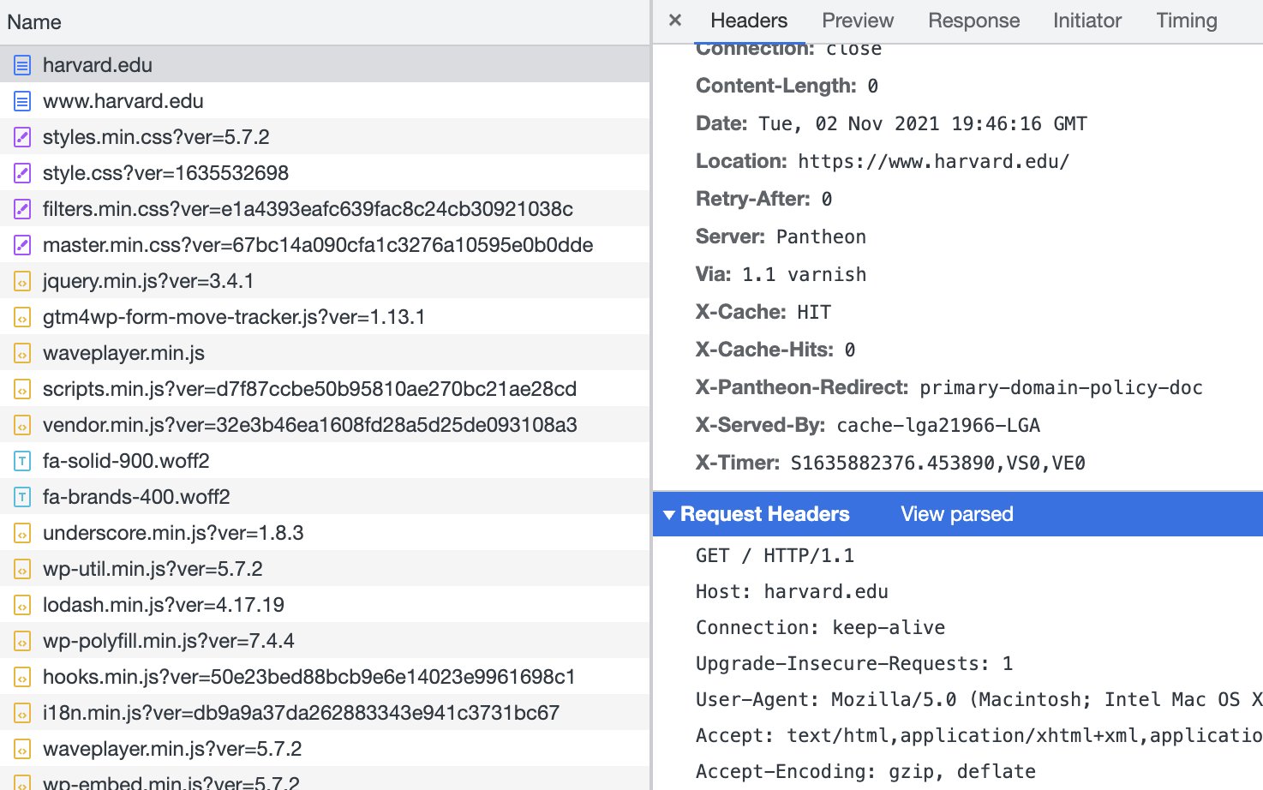The width and height of the screenshot is (1263, 790).
Task: Select styles.min.css?ver=5.7.2 request
Action: click(x=325, y=137)
